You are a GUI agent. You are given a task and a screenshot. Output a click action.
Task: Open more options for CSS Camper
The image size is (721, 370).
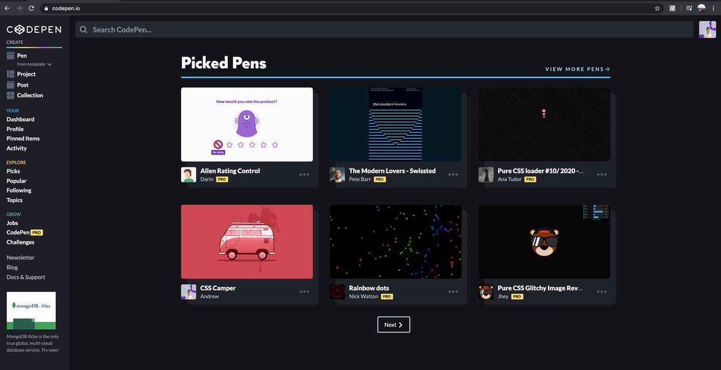305,292
